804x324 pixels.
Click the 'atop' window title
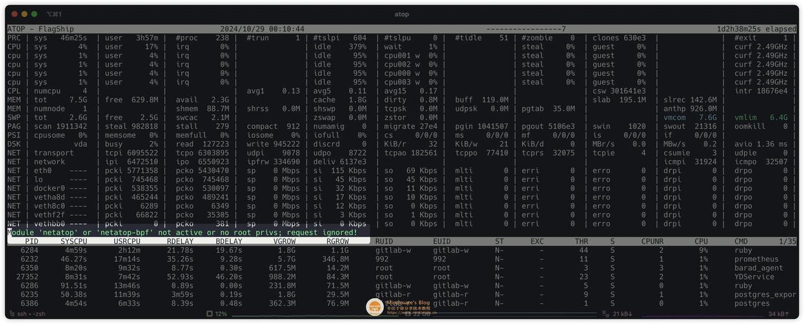[402, 14]
